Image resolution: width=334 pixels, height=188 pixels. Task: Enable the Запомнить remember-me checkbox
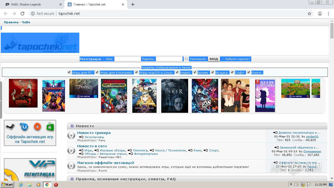click(186, 58)
